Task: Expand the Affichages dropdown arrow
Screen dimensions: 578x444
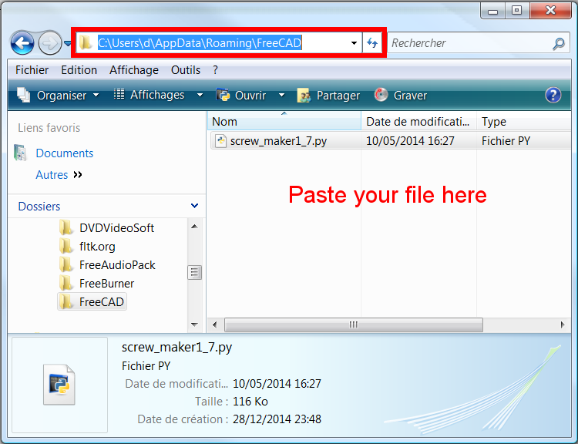Action: tap(200, 95)
